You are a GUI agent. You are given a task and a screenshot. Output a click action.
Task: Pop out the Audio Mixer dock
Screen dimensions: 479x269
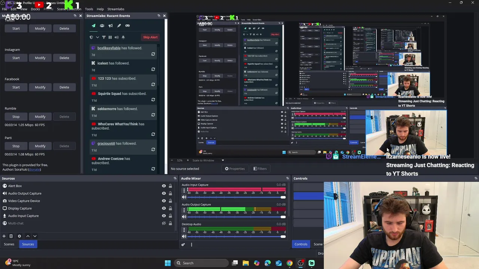click(287, 179)
